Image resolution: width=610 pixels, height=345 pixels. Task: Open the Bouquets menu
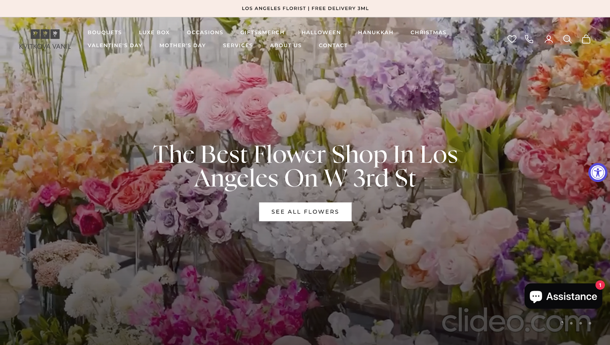click(x=105, y=32)
